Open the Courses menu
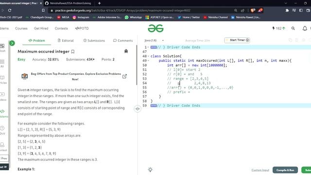 [21, 28]
